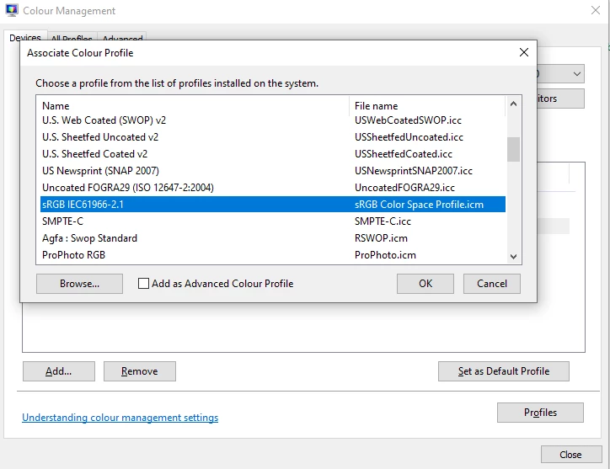Close the Colour Management window
610x469 pixels.
tap(595, 10)
